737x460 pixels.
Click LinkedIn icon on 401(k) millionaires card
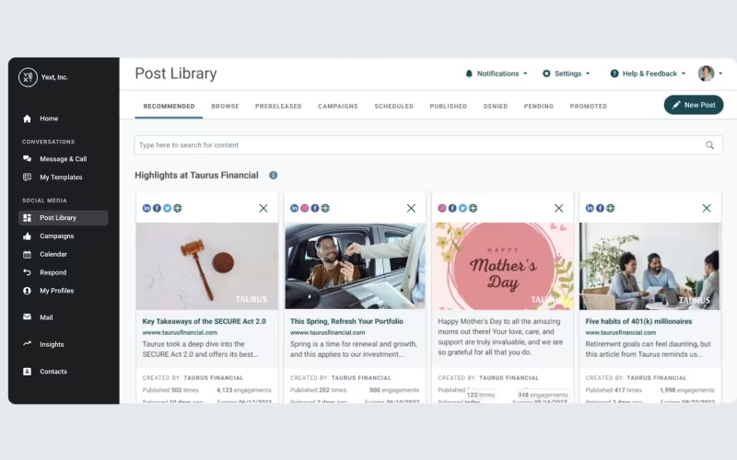pyautogui.click(x=590, y=209)
